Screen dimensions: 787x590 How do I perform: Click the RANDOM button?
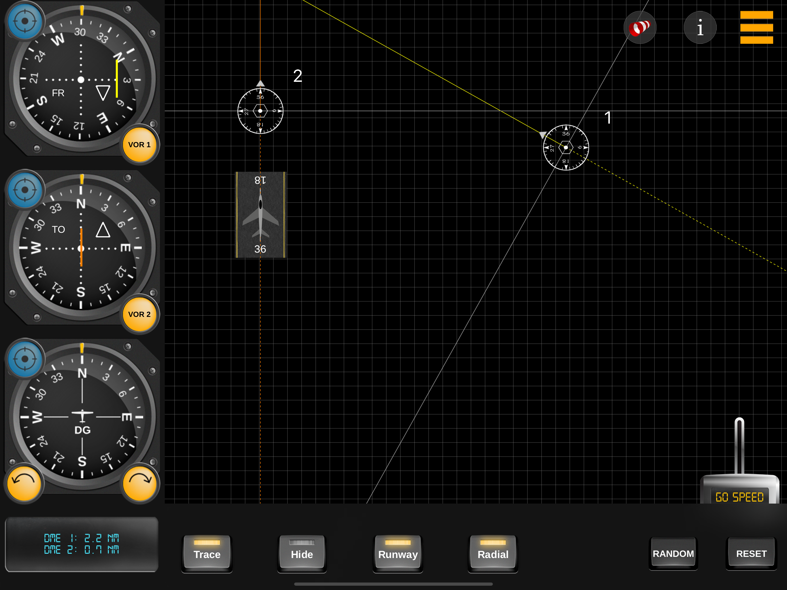click(x=673, y=553)
